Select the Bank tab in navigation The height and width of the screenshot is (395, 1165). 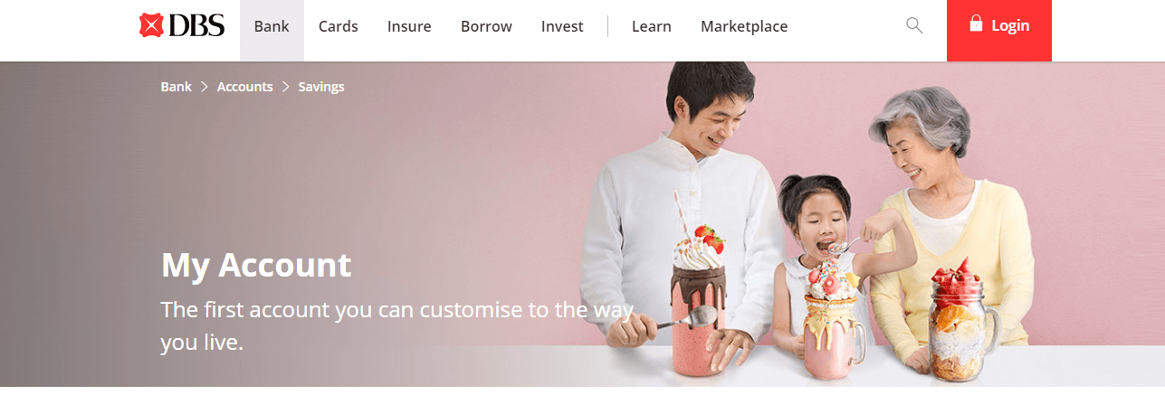[x=272, y=27]
